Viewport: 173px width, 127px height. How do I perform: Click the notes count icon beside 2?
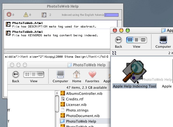tap(44, 15)
